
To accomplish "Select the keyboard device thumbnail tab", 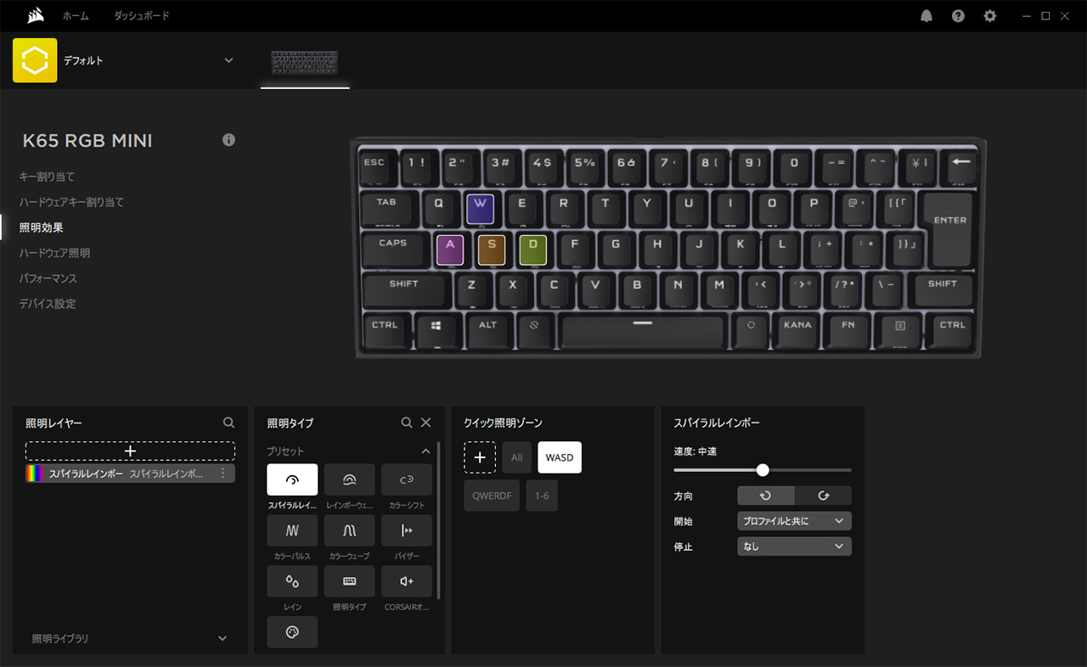I will tap(305, 63).
